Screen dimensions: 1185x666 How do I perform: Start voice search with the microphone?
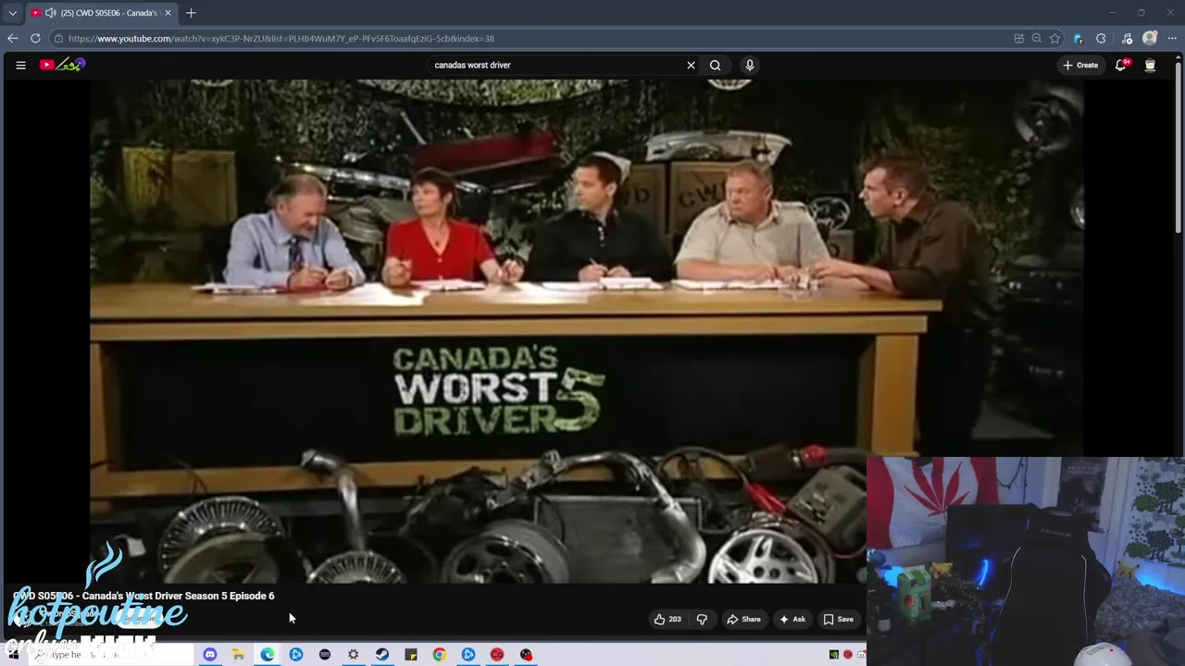pos(750,65)
